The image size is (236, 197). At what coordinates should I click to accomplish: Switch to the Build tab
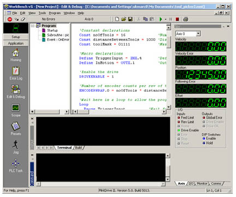coord(79,148)
